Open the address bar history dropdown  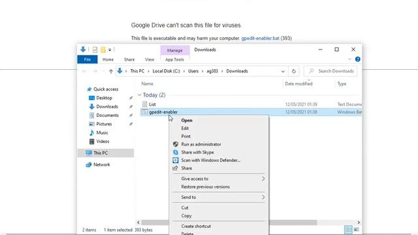(283, 71)
